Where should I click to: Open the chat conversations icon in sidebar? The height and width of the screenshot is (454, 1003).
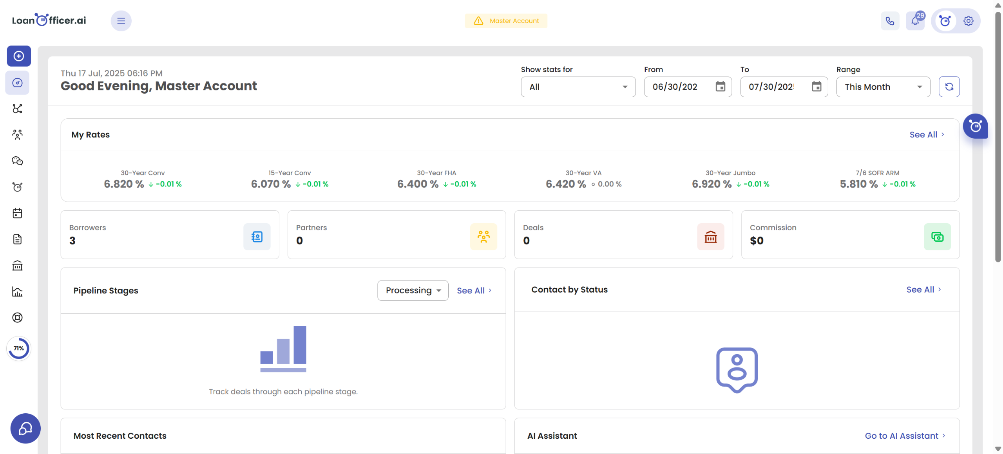tap(17, 161)
